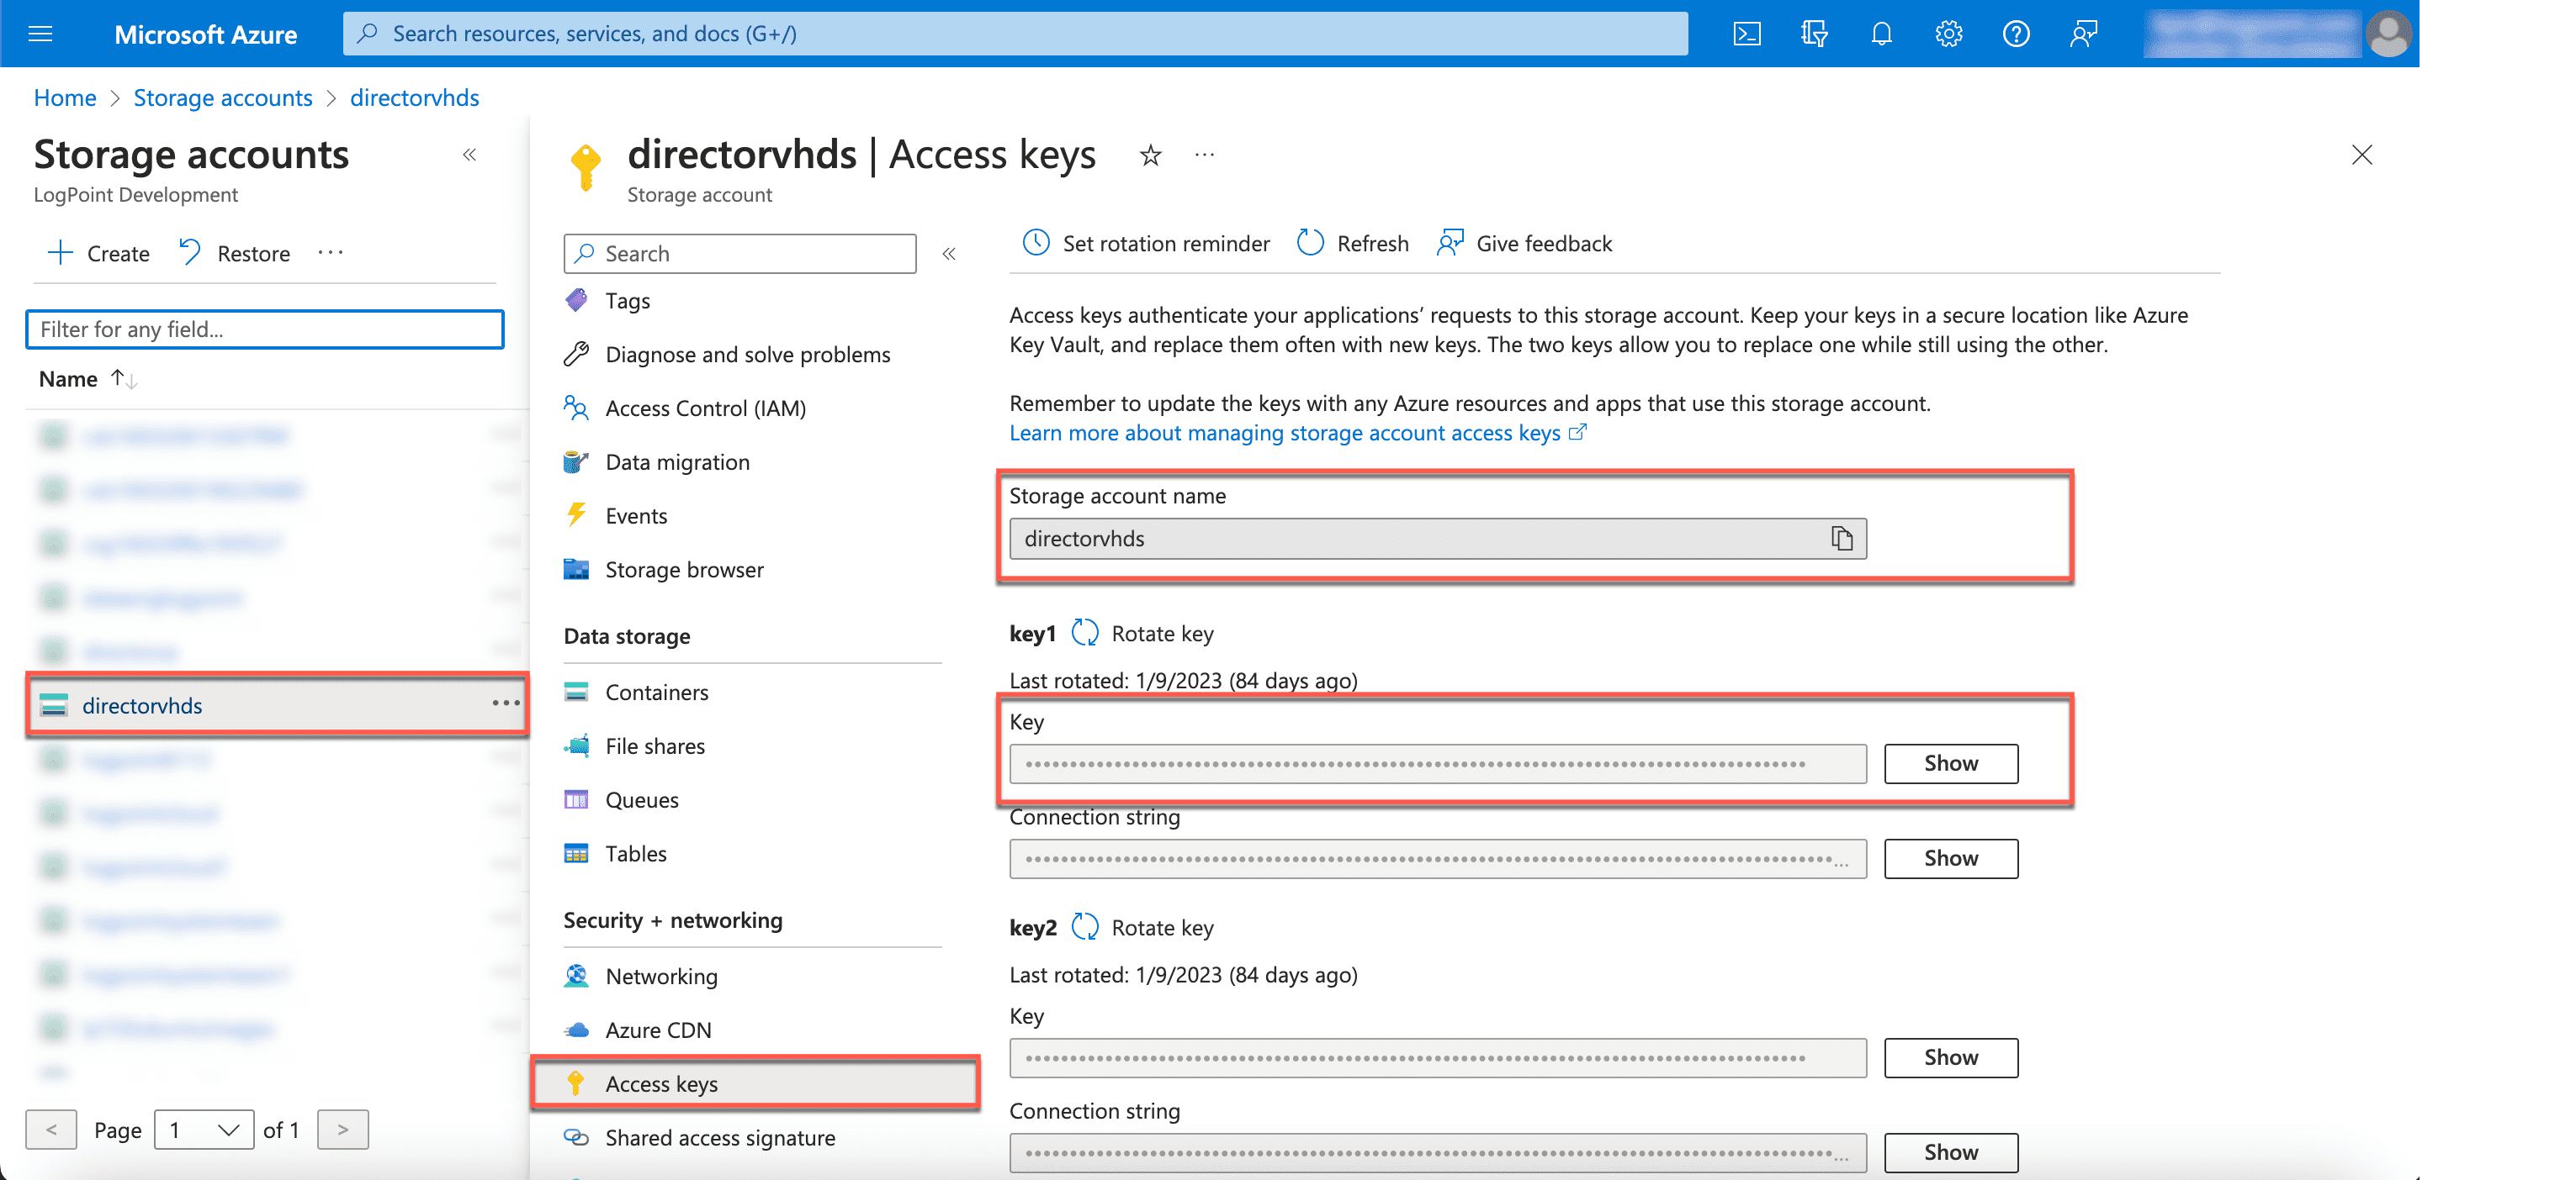The height and width of the screenshot is (1180, 2576).
Task: Collapse the directorvhds resource menu
Action: coord(948,253)
